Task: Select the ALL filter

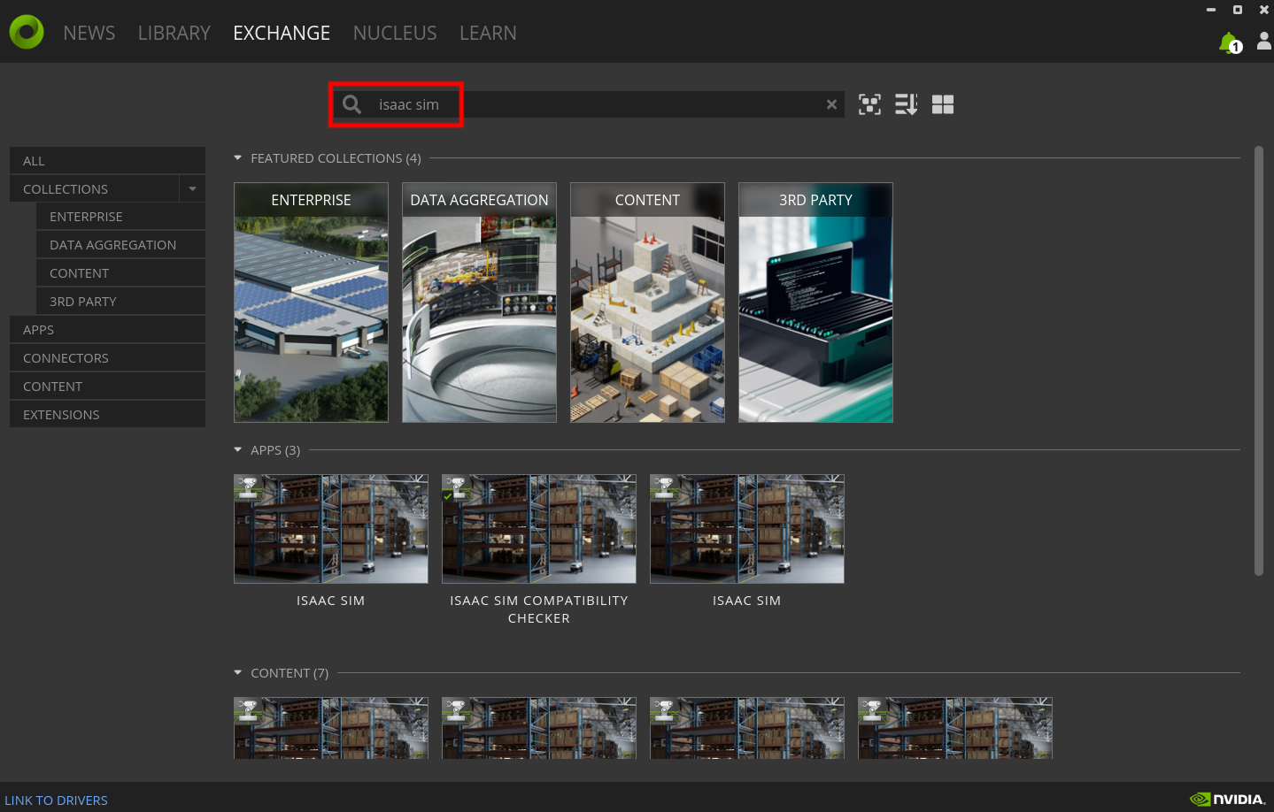Action: (x=107, y=160)
